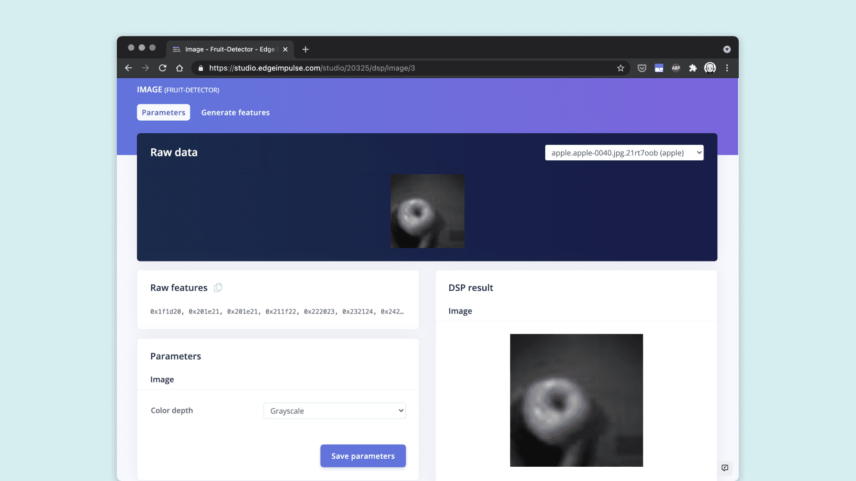Copy raw features with clipboard icon
The image size is (856, 481).
(x=218, y=288)
